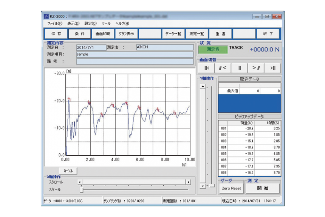The image size is (325, 217).
Task: Click the ピックアップデータ panel header
Action: pyautogui.click(x=249, y=117)
